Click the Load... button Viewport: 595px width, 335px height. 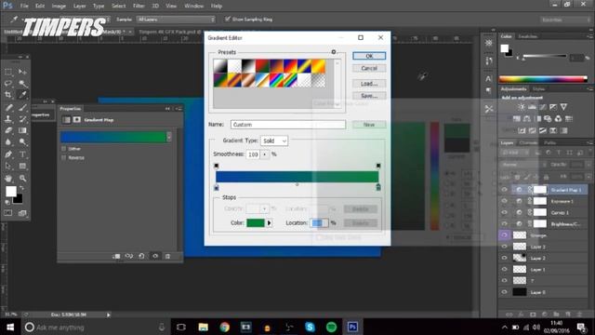pos(369,84)
